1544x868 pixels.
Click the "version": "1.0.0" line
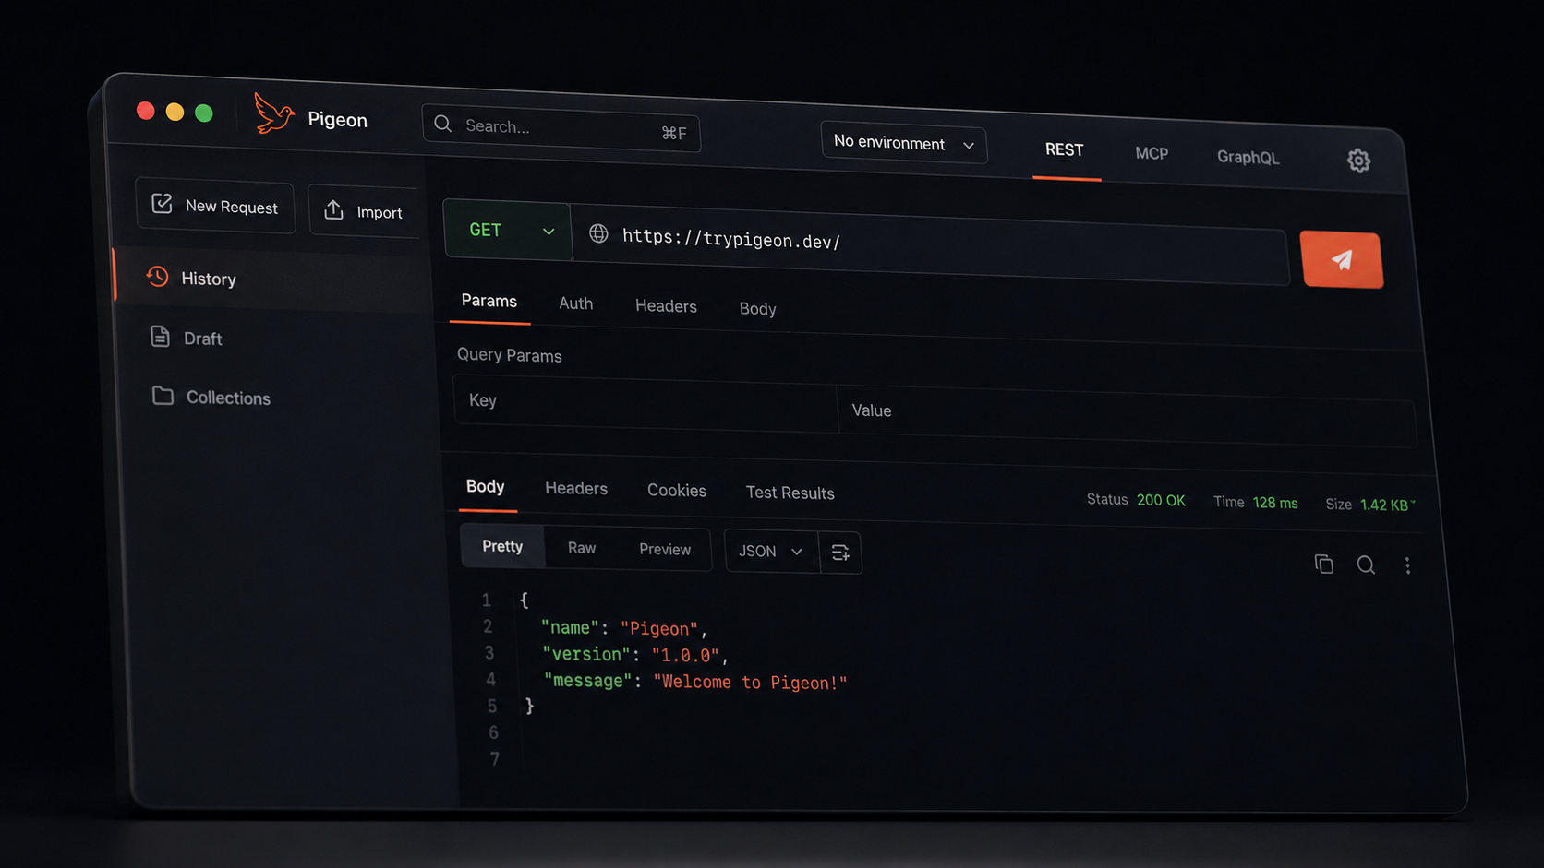click(635, 655)
